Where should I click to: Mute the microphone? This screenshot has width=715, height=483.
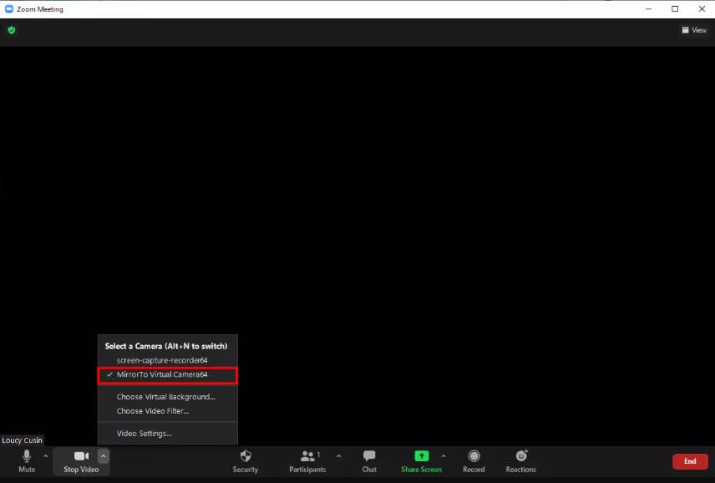27,461
